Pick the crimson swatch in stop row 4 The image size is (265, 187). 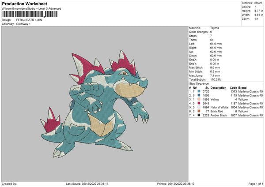199,103
